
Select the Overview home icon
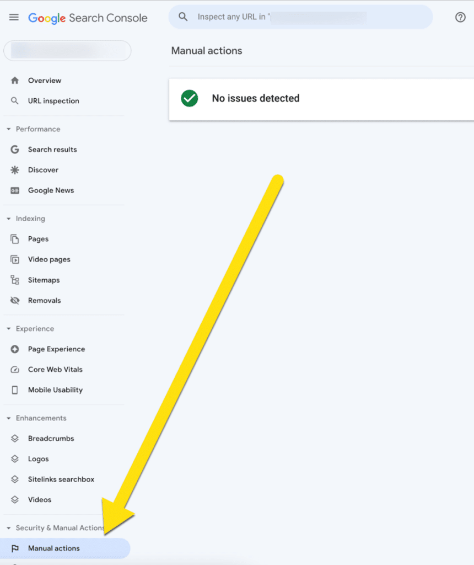15,80
